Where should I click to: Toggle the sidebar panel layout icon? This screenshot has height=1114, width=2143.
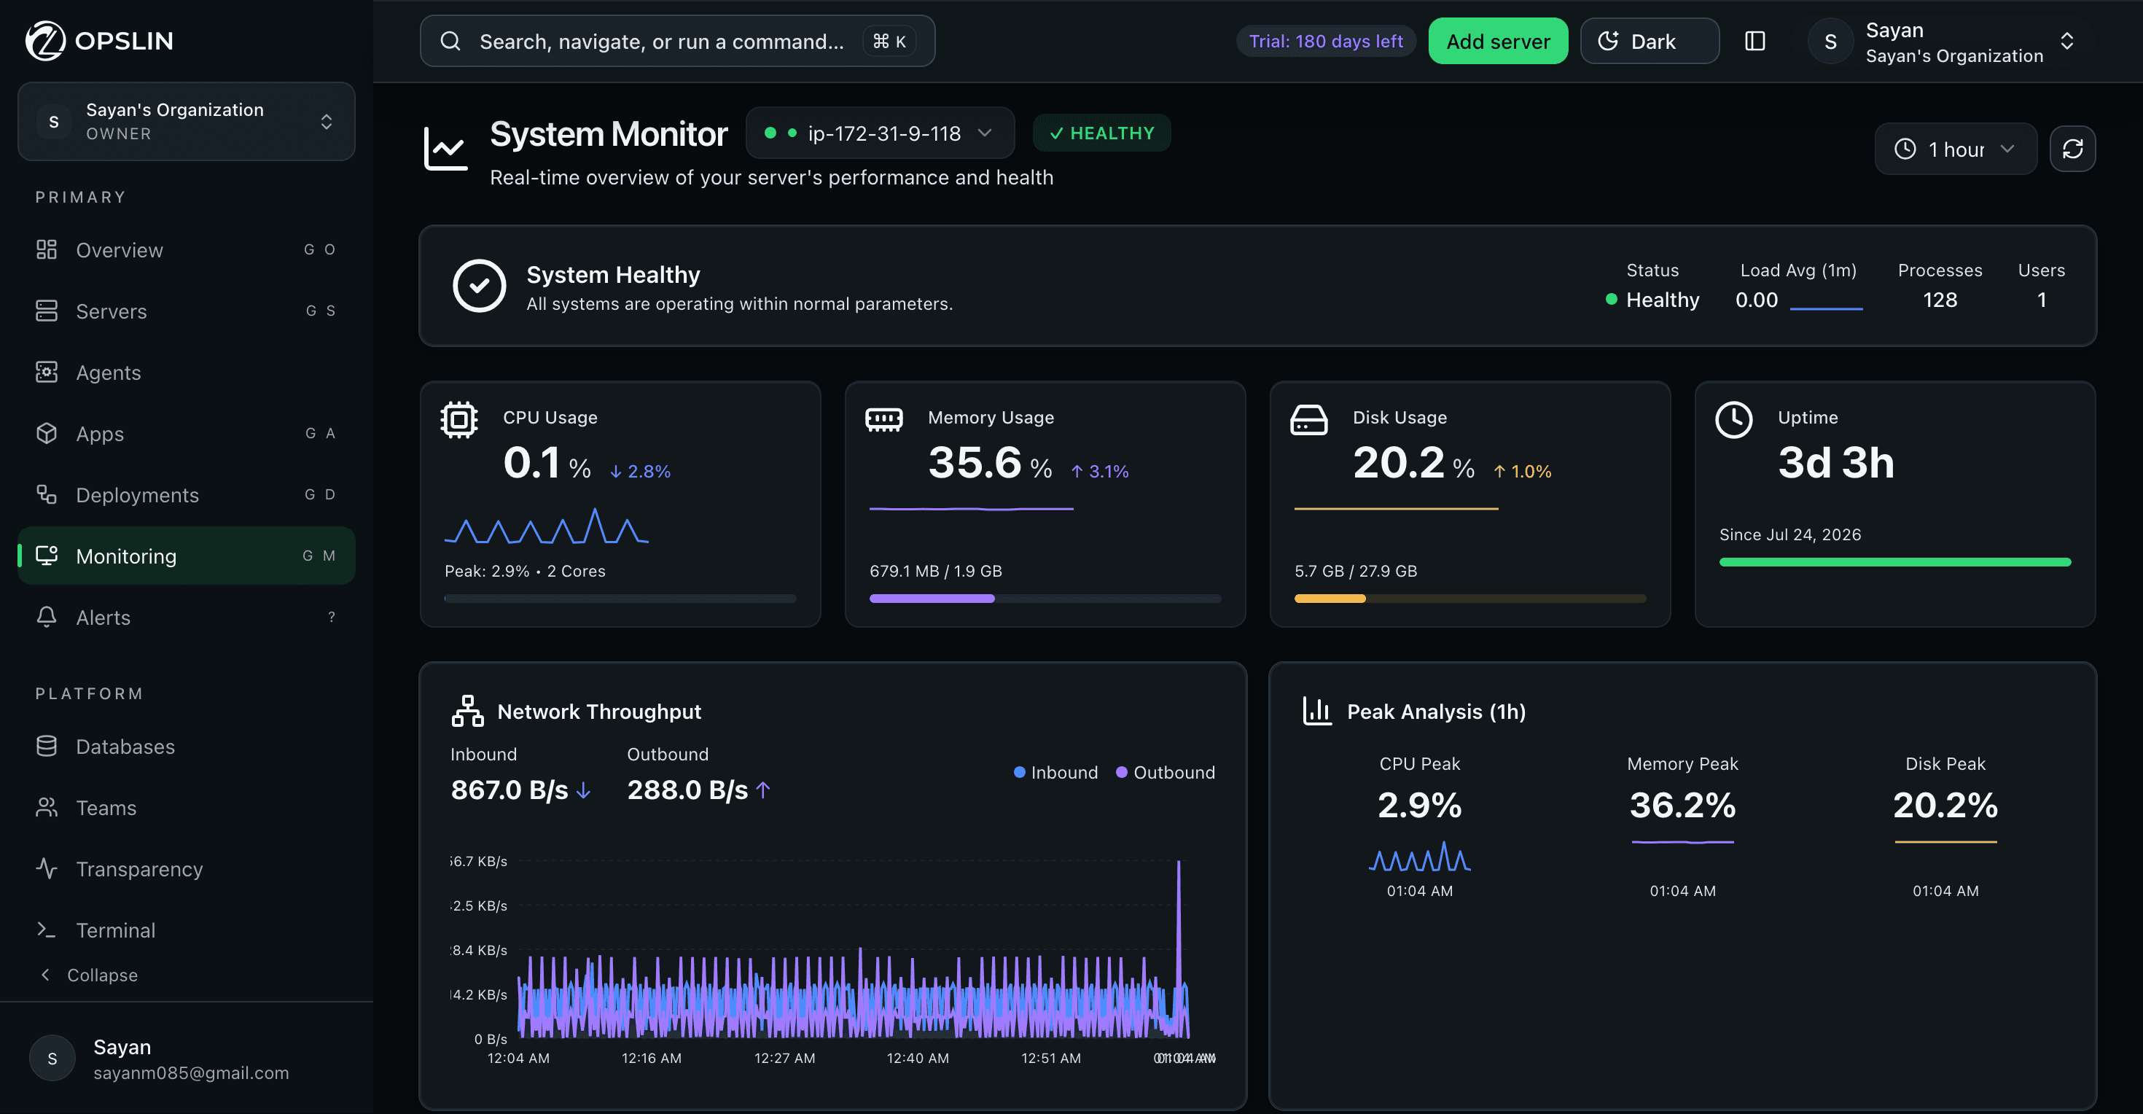click(1754, 41)
